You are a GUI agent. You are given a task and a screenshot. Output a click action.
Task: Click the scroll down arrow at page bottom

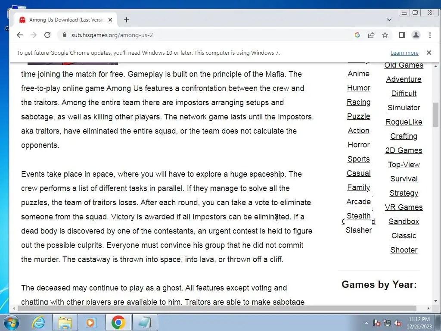coord(435,301)
